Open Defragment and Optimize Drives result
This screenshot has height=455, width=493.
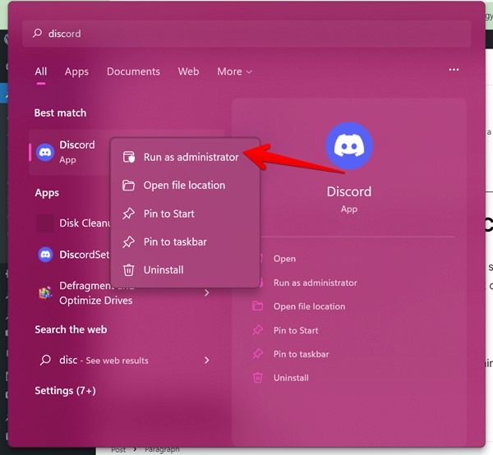pos(126,293)
